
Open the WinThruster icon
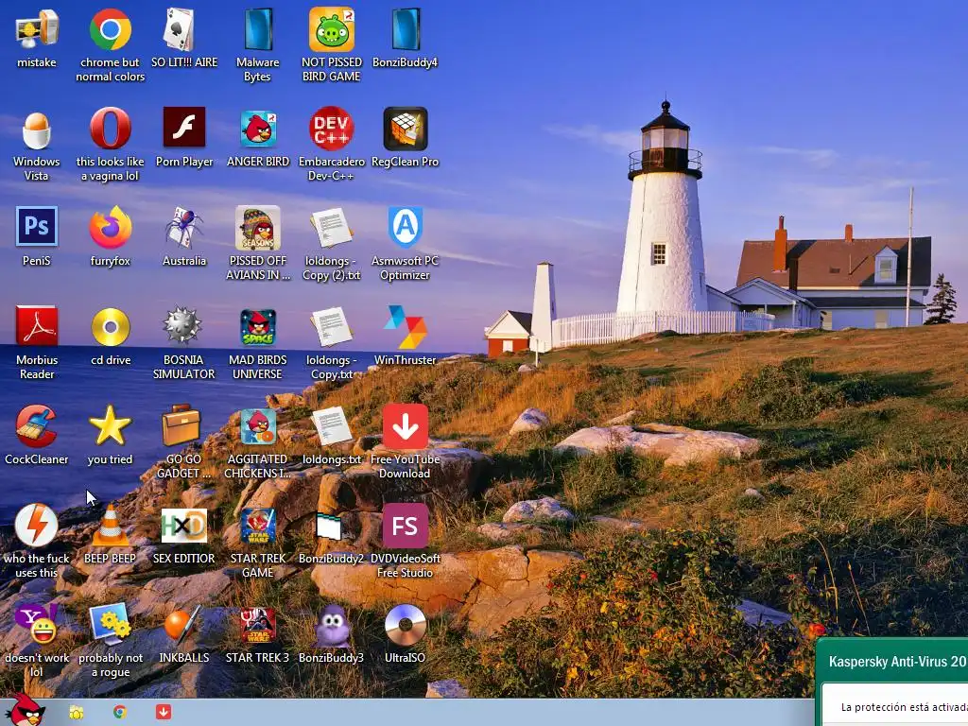(405, 327)
